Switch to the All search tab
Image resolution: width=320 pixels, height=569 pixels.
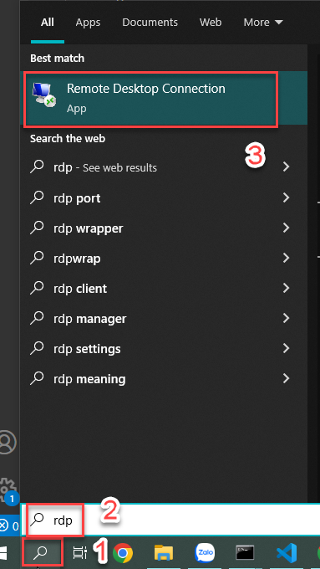[x=48, y=22]
